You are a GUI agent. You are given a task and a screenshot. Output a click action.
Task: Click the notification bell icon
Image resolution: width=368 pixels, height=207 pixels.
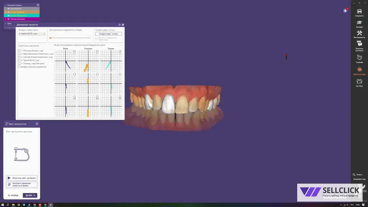pos(345,11)
